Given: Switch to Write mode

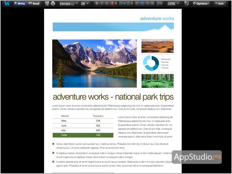Looking at the screenshot, I should point(20,3).
